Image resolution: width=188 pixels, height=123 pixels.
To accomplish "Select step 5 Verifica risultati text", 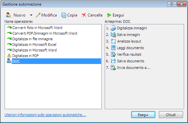I will 129,54.
